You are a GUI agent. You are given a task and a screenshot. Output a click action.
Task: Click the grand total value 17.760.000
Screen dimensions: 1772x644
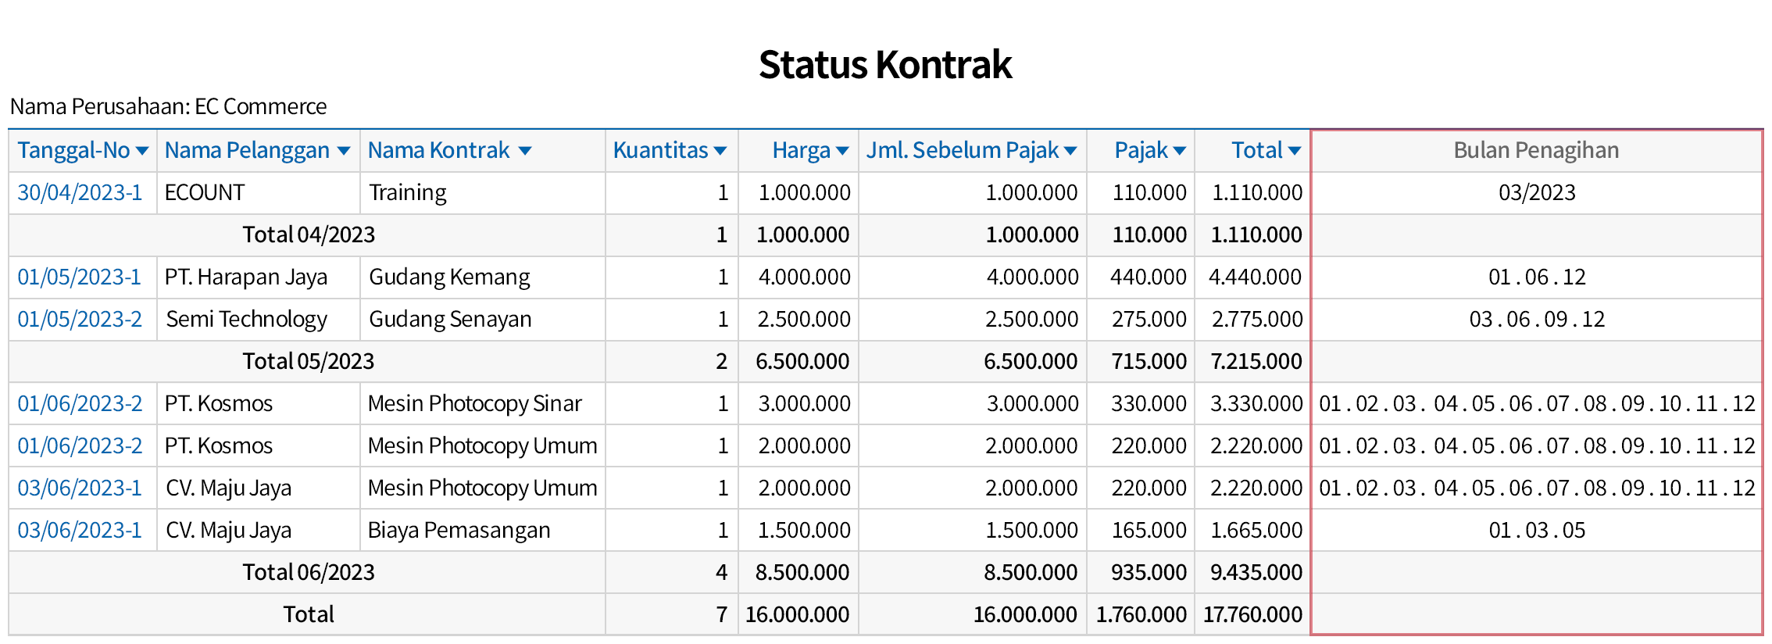click(x=1252, y=615)
